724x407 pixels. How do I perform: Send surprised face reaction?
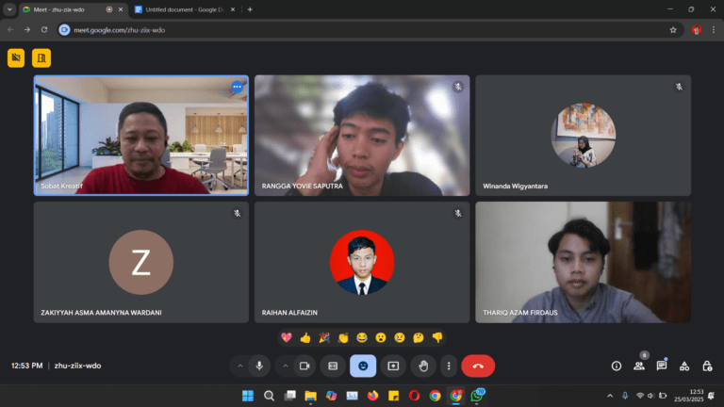(381, 338)
